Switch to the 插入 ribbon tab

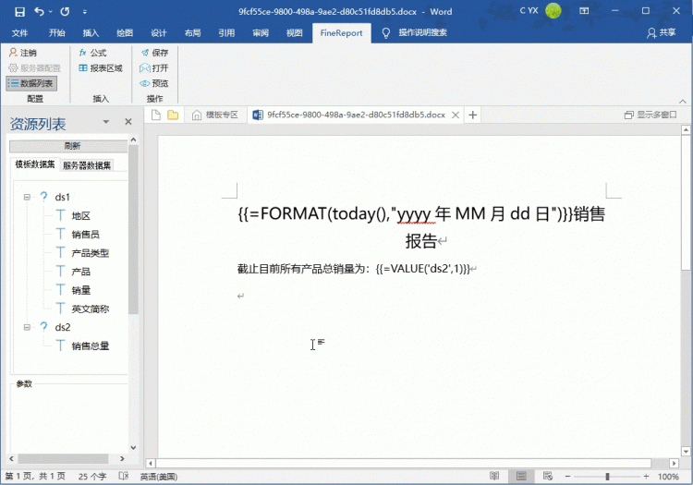click(91, 32)
